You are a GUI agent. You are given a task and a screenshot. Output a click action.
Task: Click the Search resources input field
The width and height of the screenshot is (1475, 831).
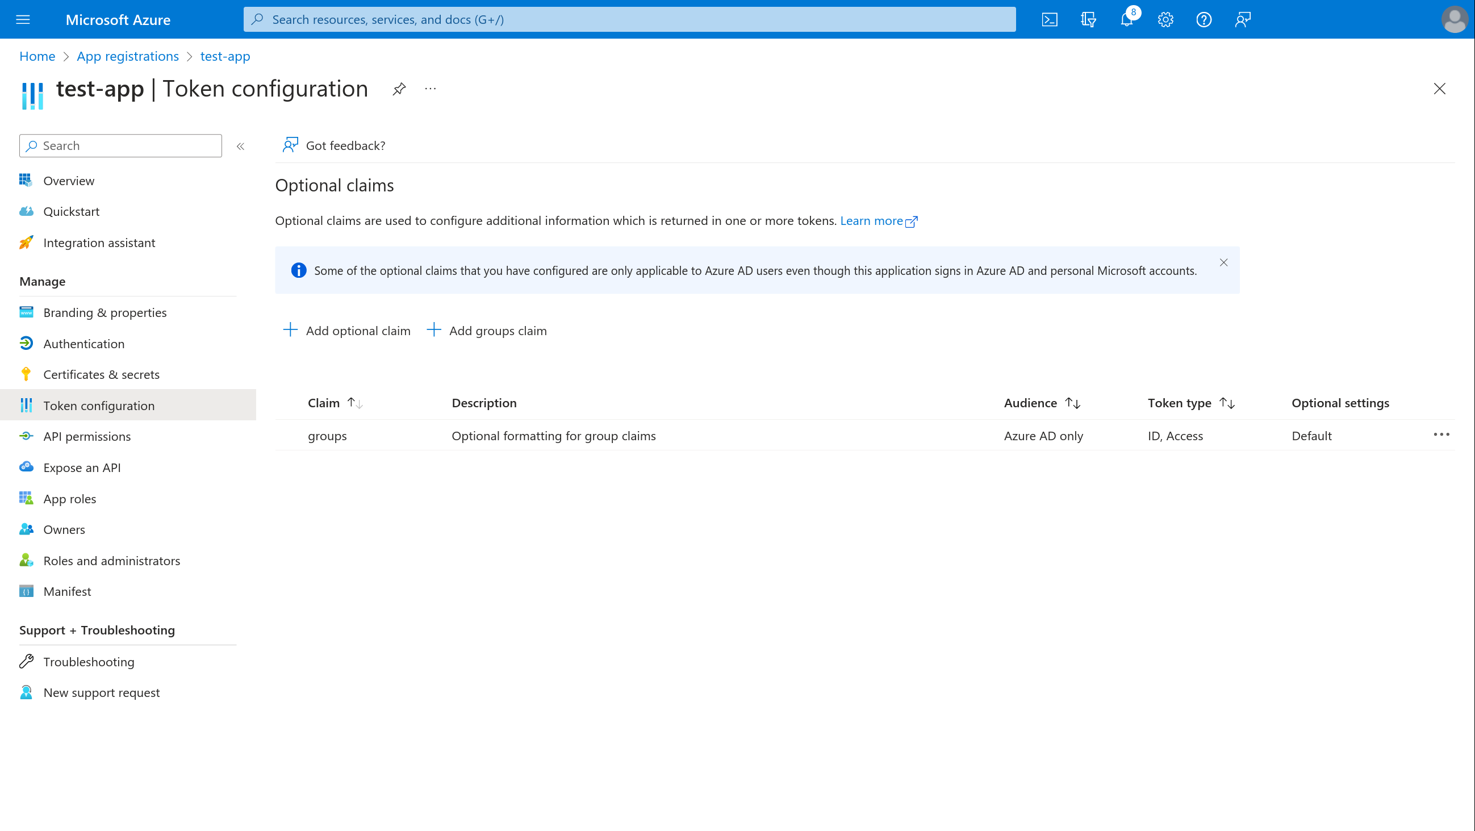pyautogui.click(x=630, y=18)
